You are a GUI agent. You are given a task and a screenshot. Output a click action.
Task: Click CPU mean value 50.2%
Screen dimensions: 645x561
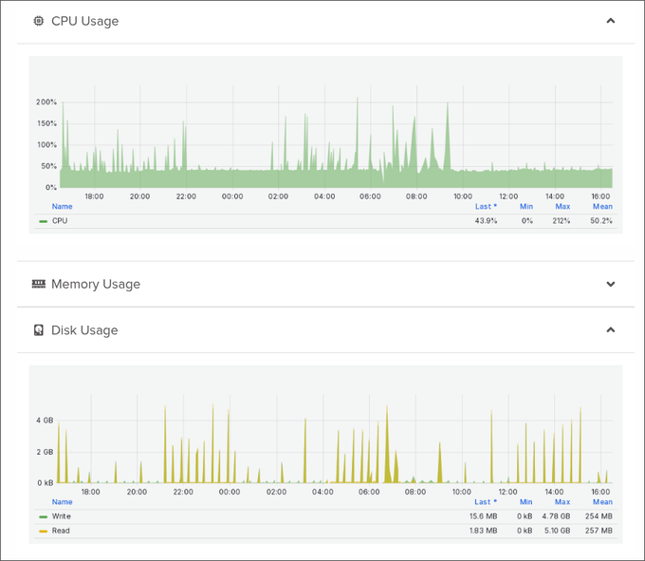601,221
